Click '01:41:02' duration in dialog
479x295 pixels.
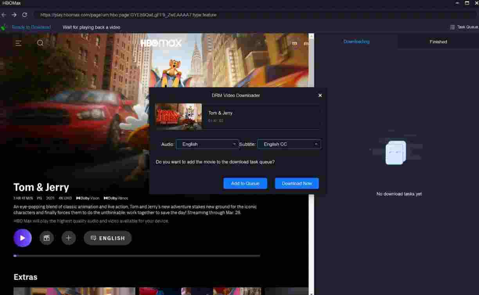216,121
